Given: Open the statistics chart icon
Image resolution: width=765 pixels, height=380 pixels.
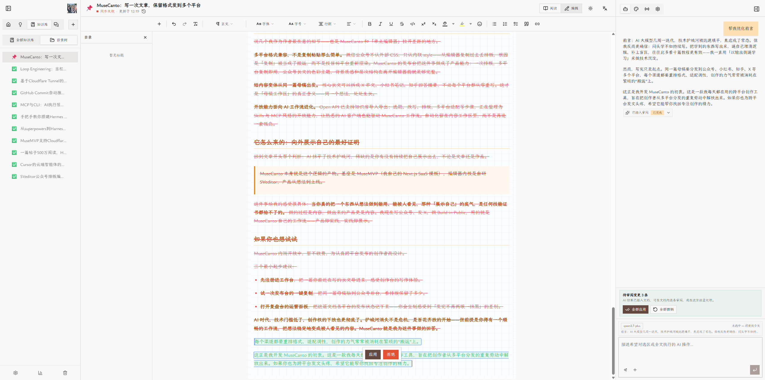Looking at the screenshot, I should tap(40, 373).
